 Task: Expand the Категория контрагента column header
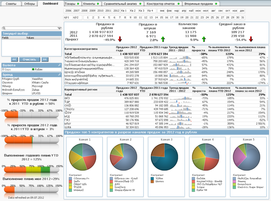tap(89, 48)
